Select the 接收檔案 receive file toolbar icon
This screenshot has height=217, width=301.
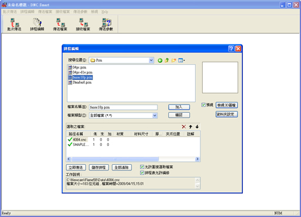(x=83, y=24)
